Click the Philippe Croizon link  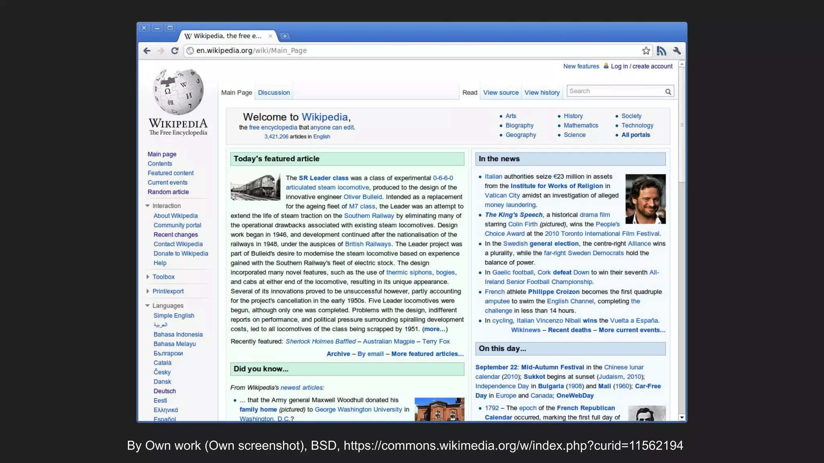pyautogui.click(x=554, y=292)
